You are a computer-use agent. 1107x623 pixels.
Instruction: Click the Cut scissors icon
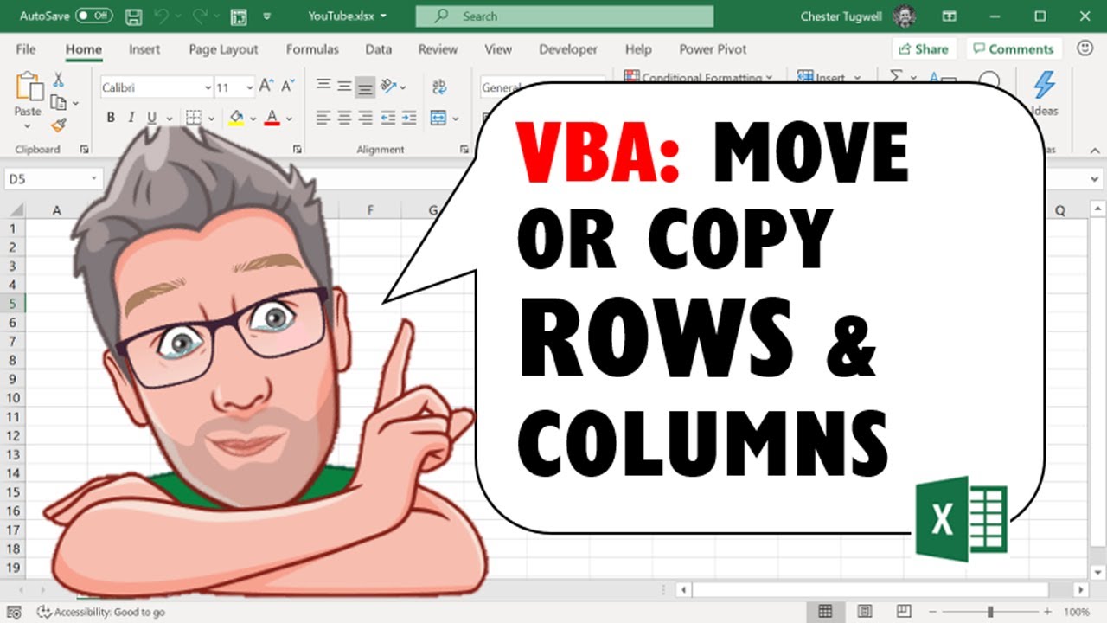point(59,80)
